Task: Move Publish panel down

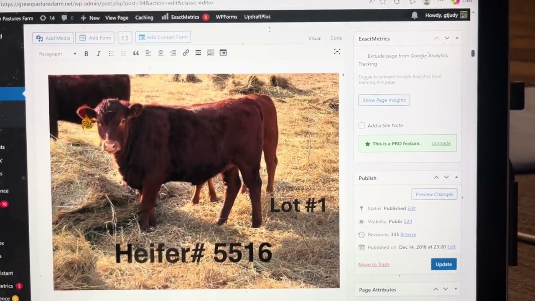Action: coord(446,177)
